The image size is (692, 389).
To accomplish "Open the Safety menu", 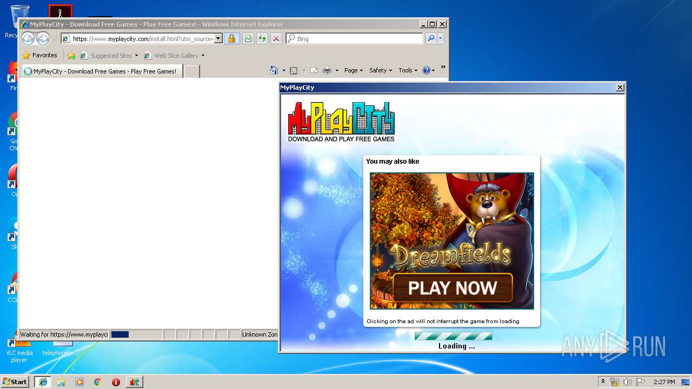I will coord(381,70).
